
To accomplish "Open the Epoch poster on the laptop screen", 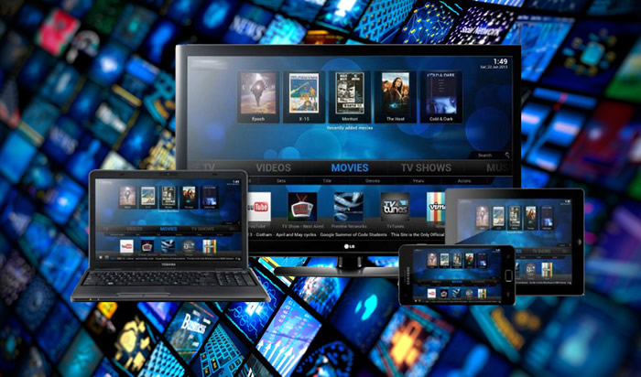I will pos(127,196).
